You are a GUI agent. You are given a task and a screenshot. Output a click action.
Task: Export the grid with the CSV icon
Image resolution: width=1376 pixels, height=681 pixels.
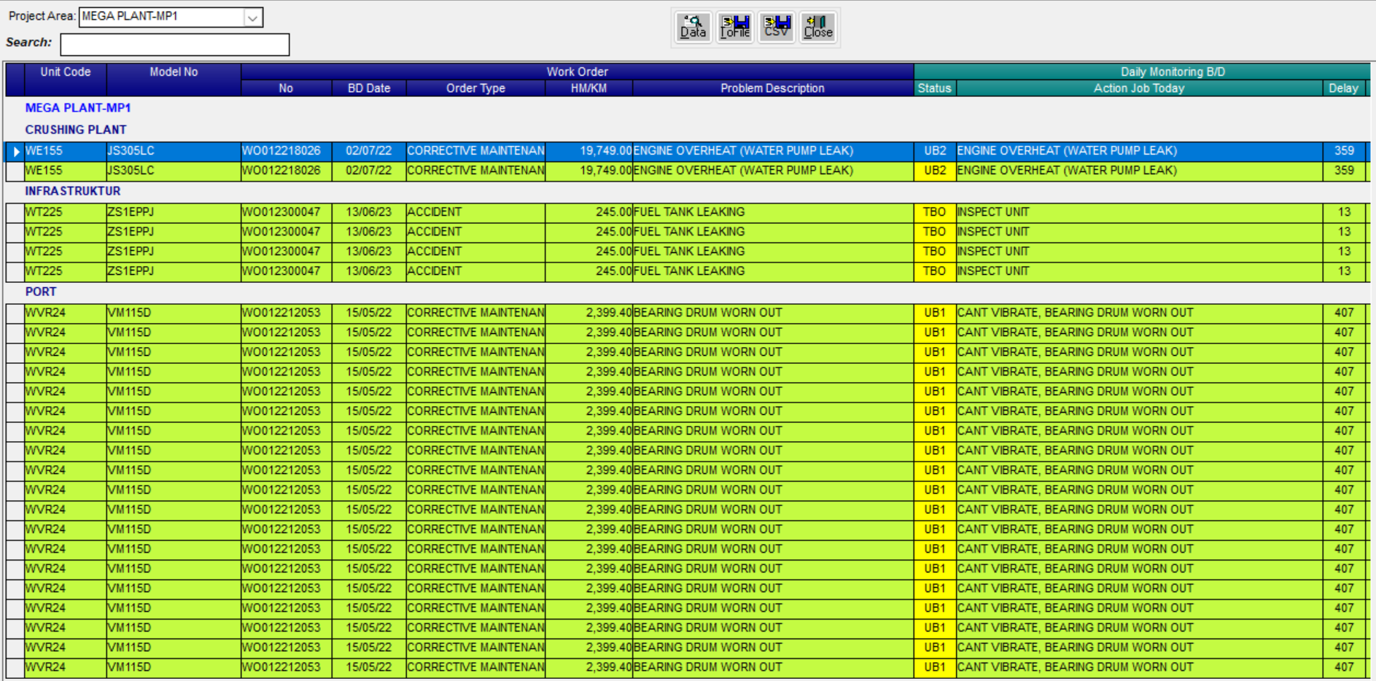tap(776, 27)
